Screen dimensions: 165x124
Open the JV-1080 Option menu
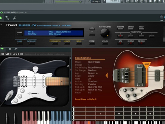coord(131,29)
